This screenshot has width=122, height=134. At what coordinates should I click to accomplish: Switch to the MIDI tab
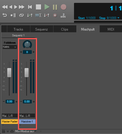pos(111,29)
